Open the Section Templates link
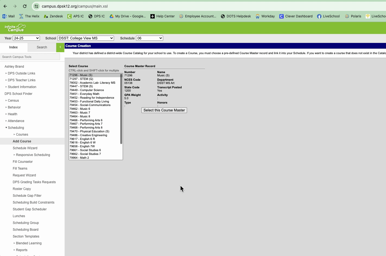 [x=26, y=236]
